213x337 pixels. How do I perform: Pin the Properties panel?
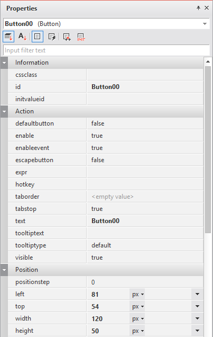click(x=198, y=8)
